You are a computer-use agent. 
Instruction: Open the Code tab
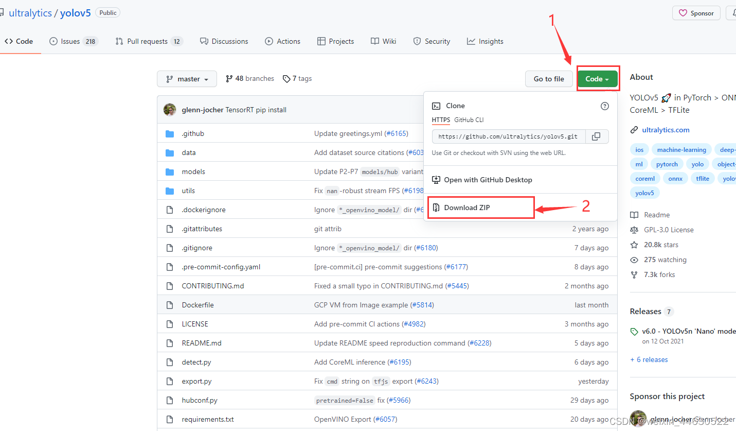tap(19, 41)
